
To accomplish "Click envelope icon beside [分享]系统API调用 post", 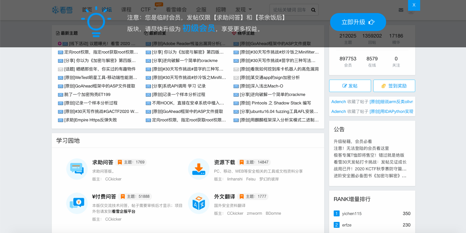I will tap(148, 86).
